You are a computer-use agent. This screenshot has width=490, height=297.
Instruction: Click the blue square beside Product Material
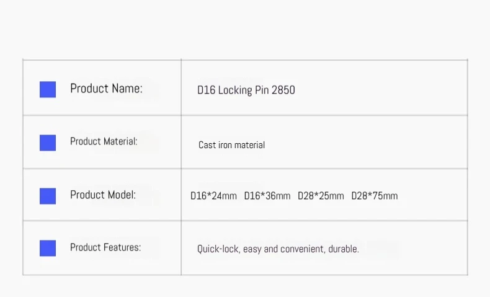coord(48,143)
